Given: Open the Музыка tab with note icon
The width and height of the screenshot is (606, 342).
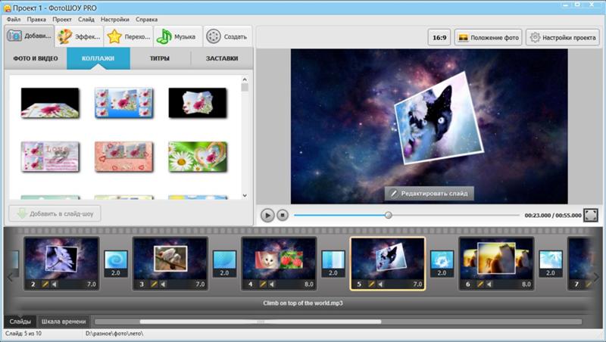Looking at the screenshot, I should pos(178,36).
